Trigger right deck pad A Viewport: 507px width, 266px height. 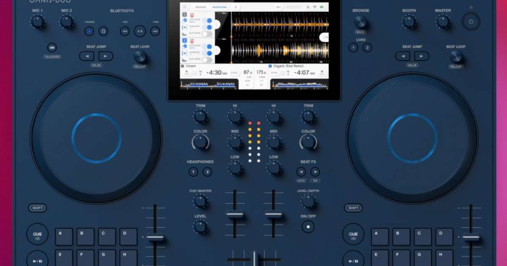point(380,237)
